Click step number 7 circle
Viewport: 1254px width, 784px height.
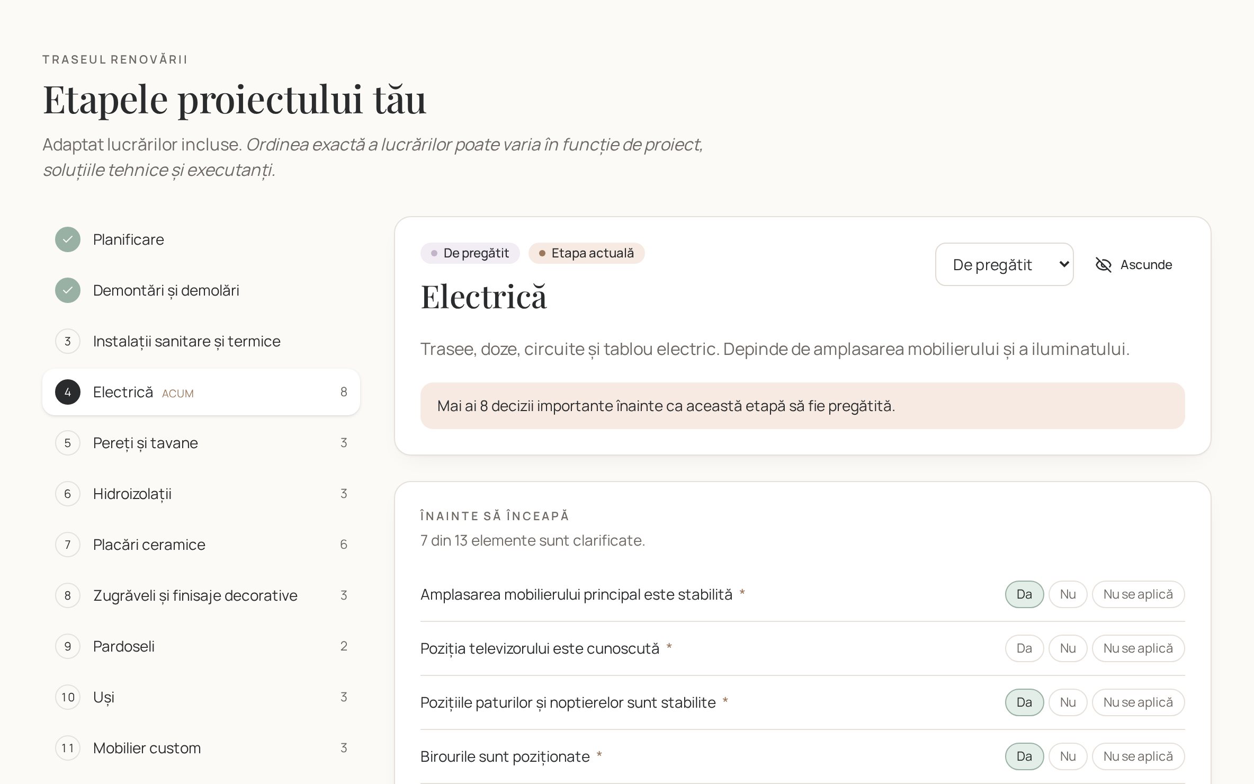click(68, 545)
